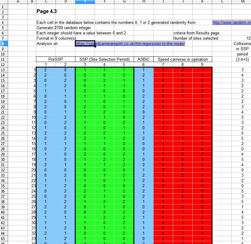The height and width of the screenshot is (244, 251).
Task: Select the 'Page 4.3' title cell
Action: [x=47, y=12]
